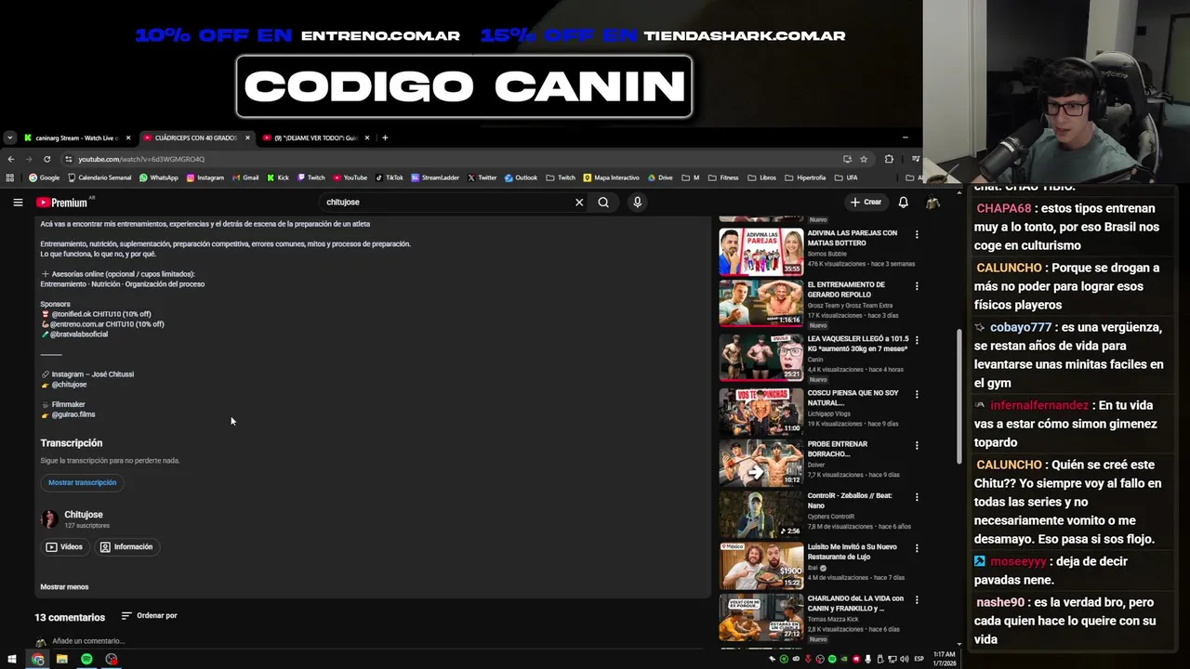Reload the page with the refresh icon
This screenshot has height=669, width=1190.
[x=46, y=159]
